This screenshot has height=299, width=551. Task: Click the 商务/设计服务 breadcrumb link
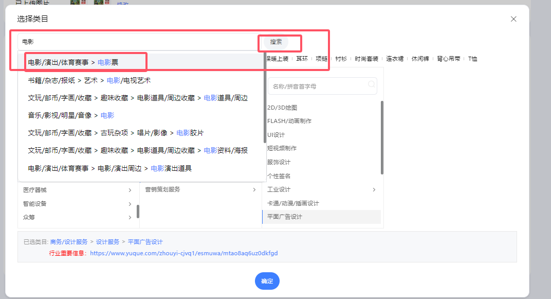(x=69, y=242)
